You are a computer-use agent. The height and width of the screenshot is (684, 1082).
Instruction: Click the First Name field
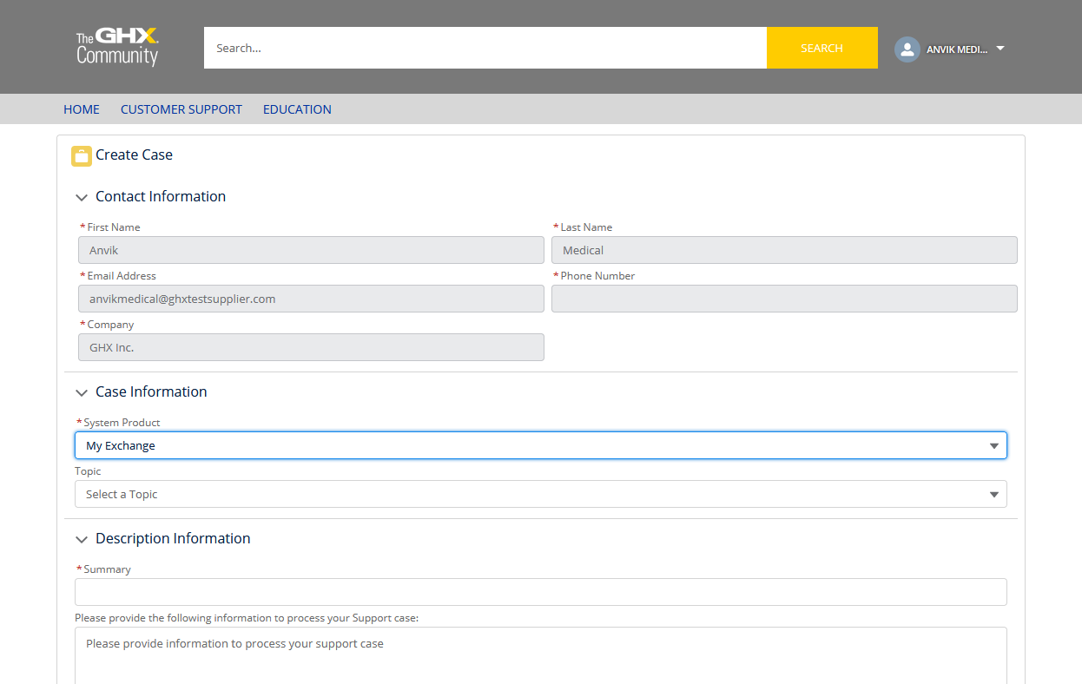tap(311, 250)
